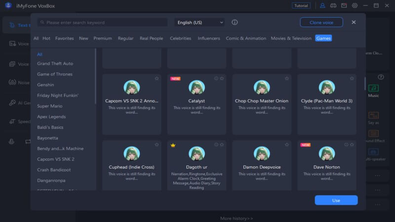
Task: Open the settings ring icon in title bar
Action: (355, 5)
